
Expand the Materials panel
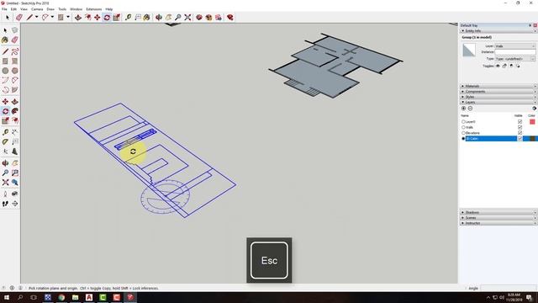498,86
